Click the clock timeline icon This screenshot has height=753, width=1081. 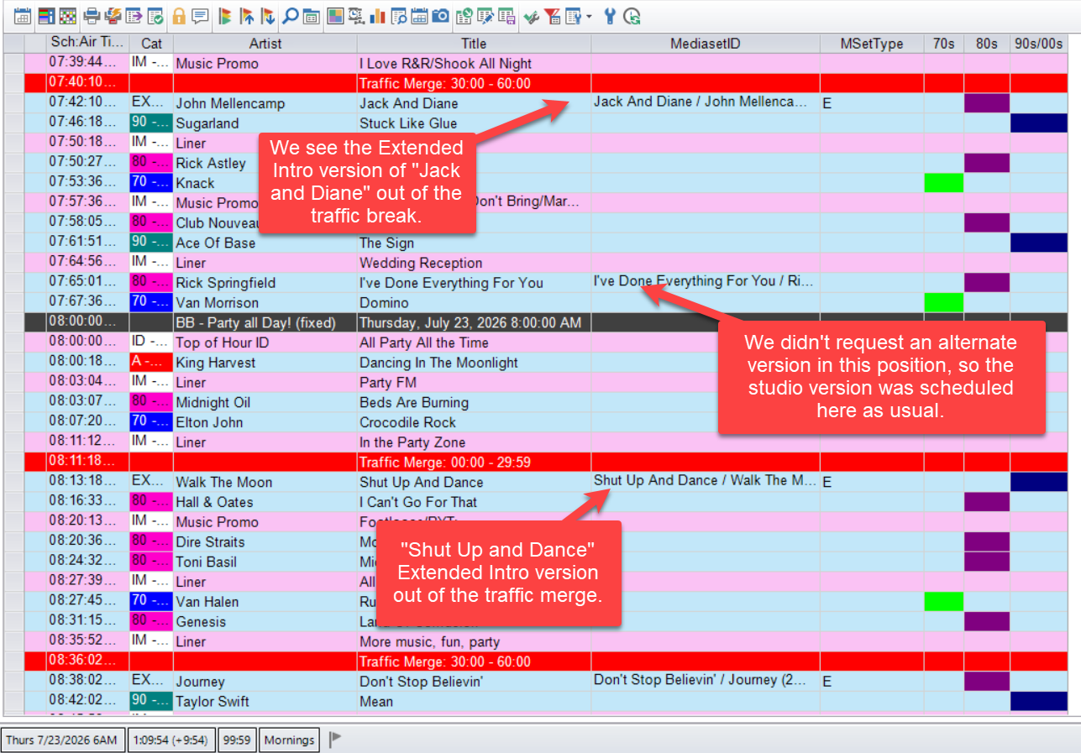[356, 16]
